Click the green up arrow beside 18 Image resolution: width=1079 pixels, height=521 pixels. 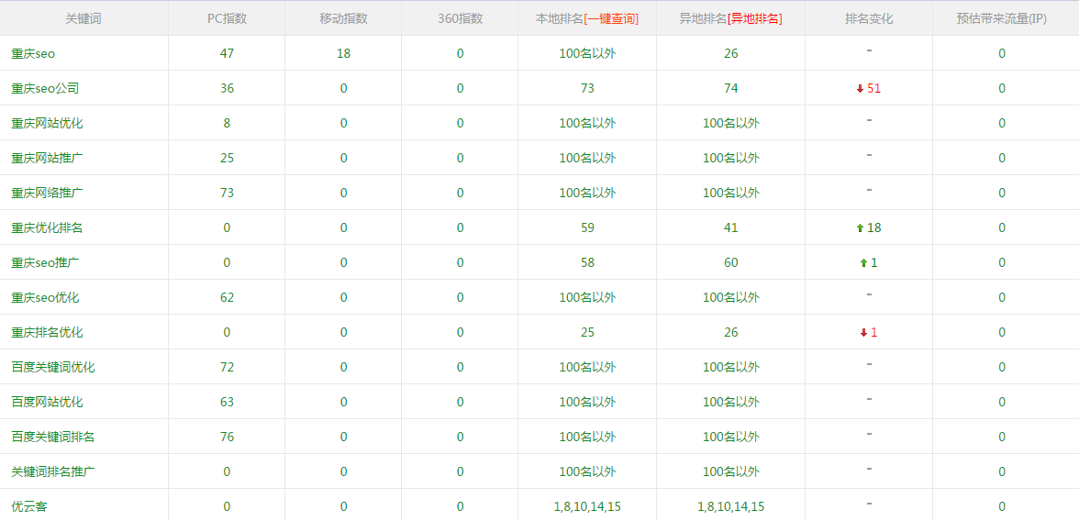pos(860,228)
